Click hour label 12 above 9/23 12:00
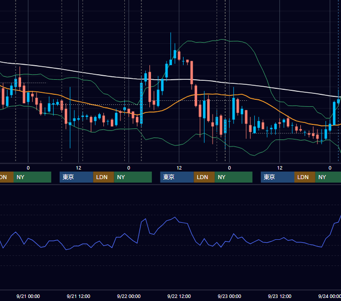341x301 pixels. pos(280,168)
